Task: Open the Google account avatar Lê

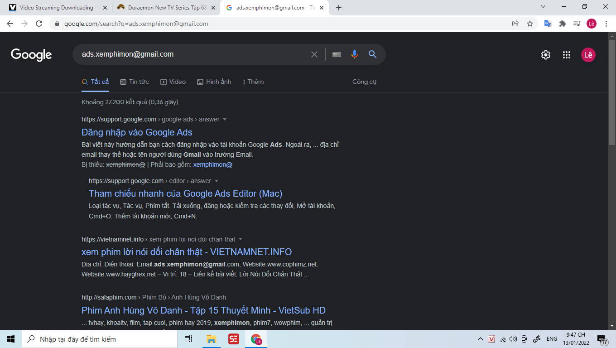Action: pos(588,55)
